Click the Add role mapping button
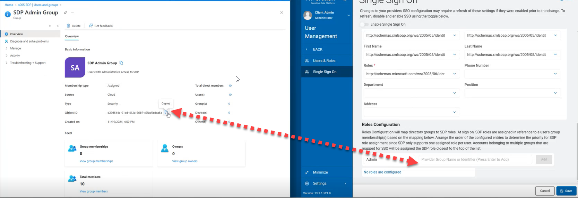 tap(544, 160)
